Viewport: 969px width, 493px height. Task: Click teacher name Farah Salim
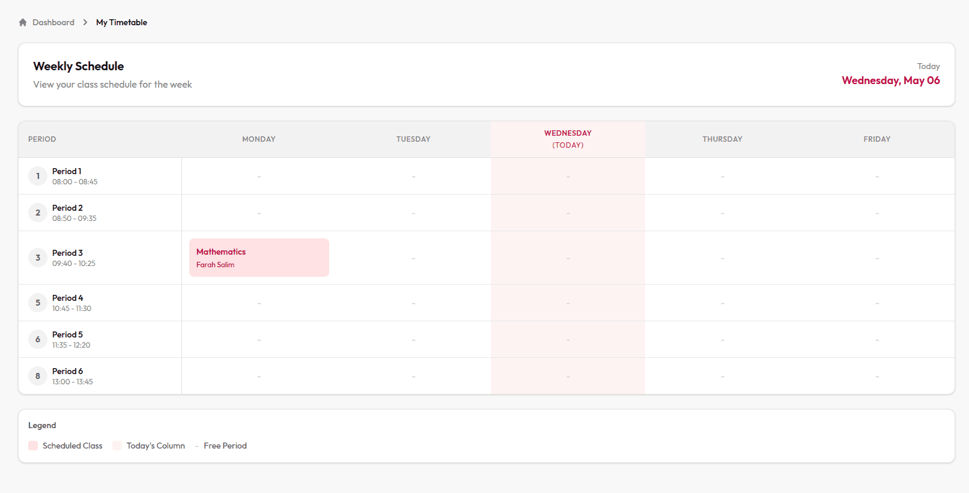215,265
